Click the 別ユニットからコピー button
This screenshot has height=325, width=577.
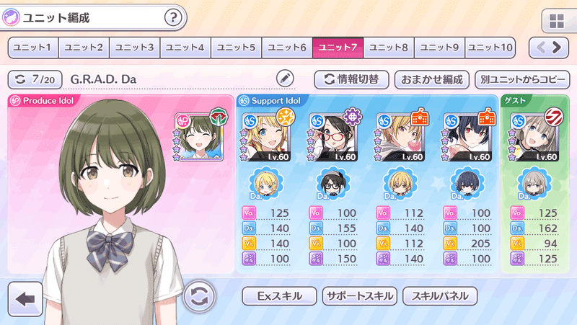point(522,79)
